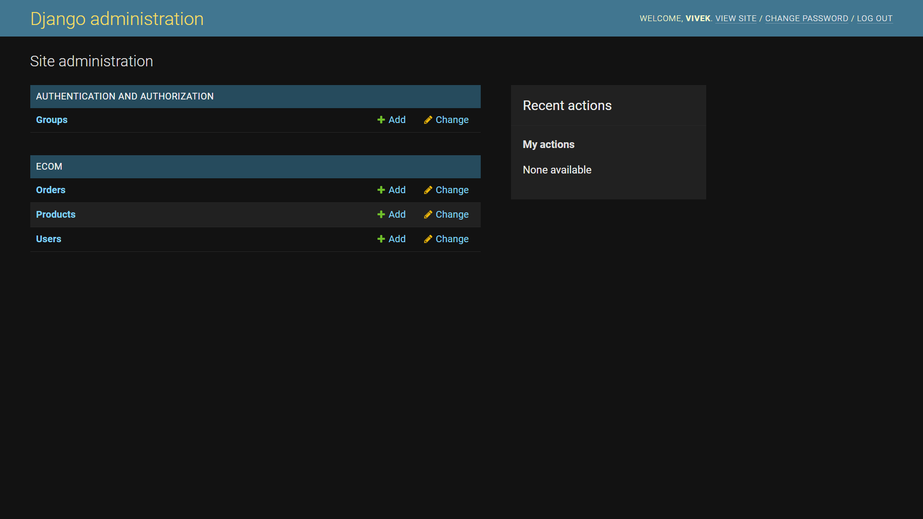
Task: Click the plus icon in the Users row
Action: coord(381,239)
